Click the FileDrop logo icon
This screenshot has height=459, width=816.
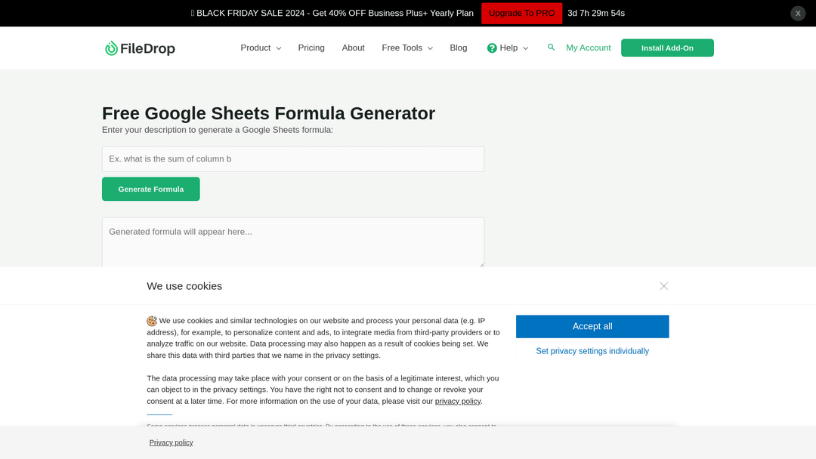(111, 48)
